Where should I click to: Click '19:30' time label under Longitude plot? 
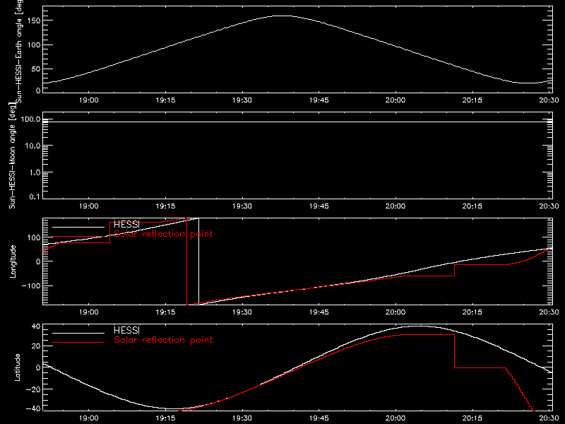242,312
